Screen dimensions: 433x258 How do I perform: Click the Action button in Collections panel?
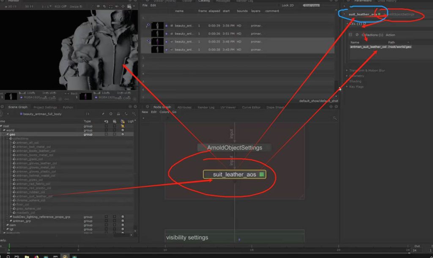click(390, 35)
